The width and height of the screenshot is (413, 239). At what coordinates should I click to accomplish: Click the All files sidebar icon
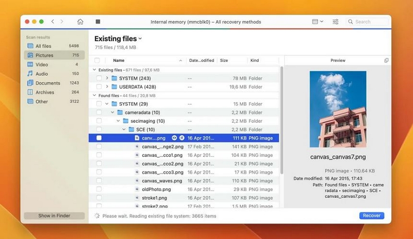[x=30, y=46]
